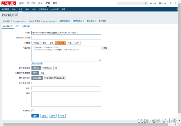This screenshot has height=126, width=181.
Task: Go to 模板 submenu
Action: (x=14, y=9)
